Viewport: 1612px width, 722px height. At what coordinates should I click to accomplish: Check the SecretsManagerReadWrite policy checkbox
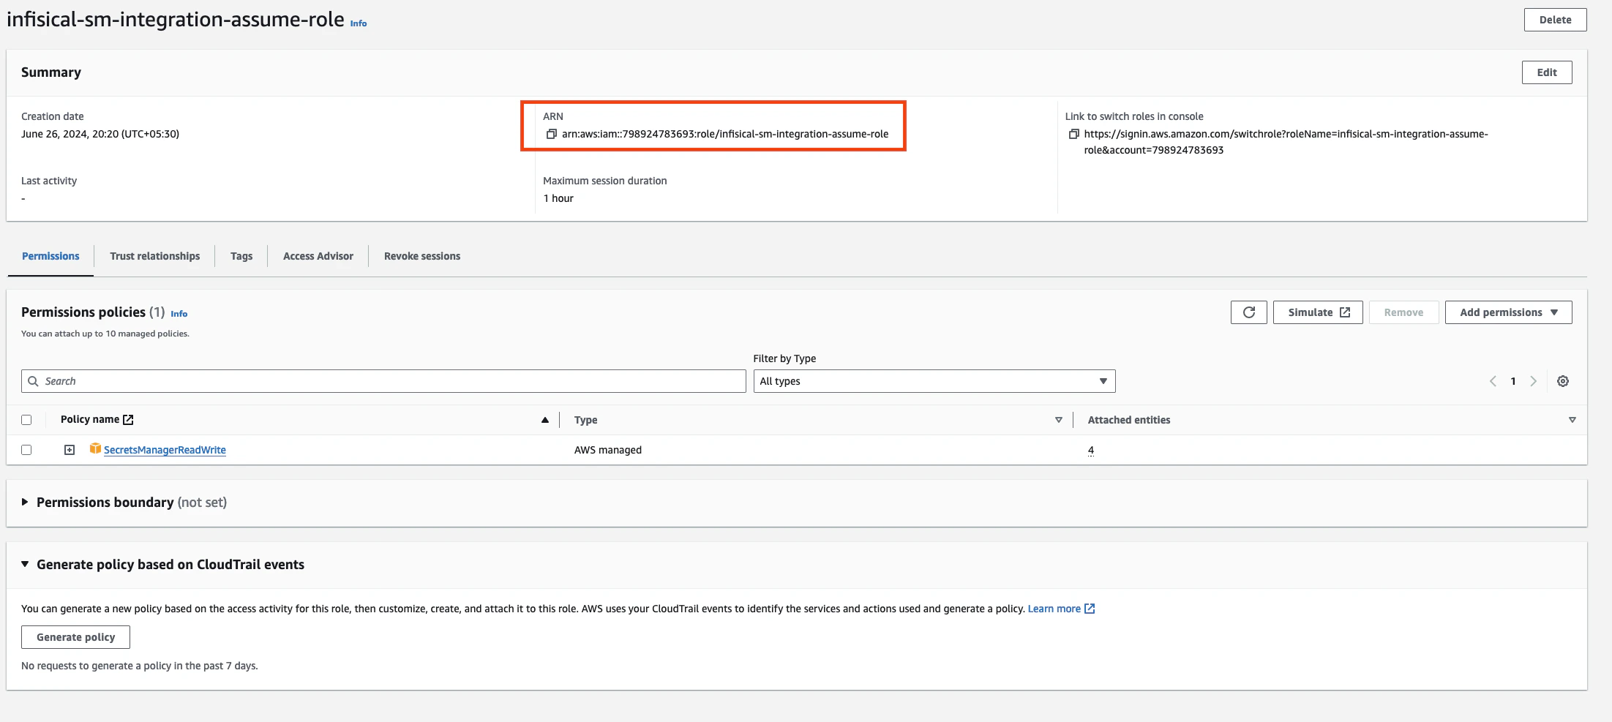[x=26, y=450]
